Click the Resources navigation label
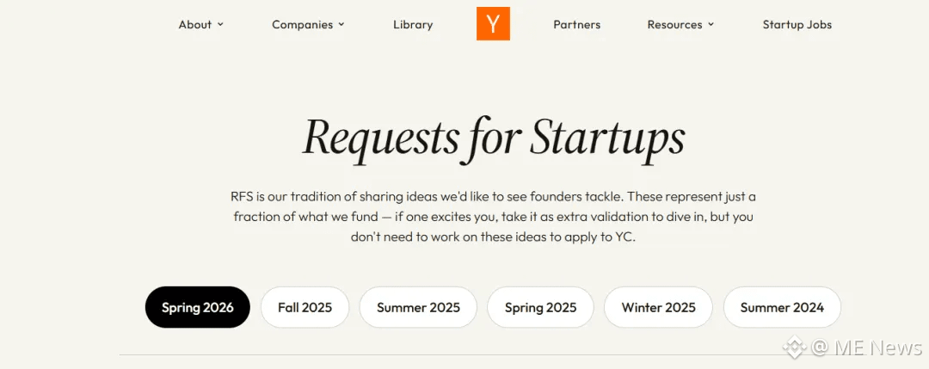This screenshot has height=369, width=929. pyautogui.click(x=674, y=25)
